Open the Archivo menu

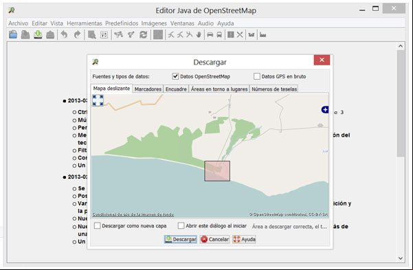[x=18, y=23]
